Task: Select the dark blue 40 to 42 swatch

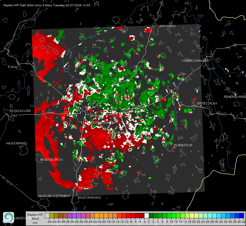Action: [242, 216]
